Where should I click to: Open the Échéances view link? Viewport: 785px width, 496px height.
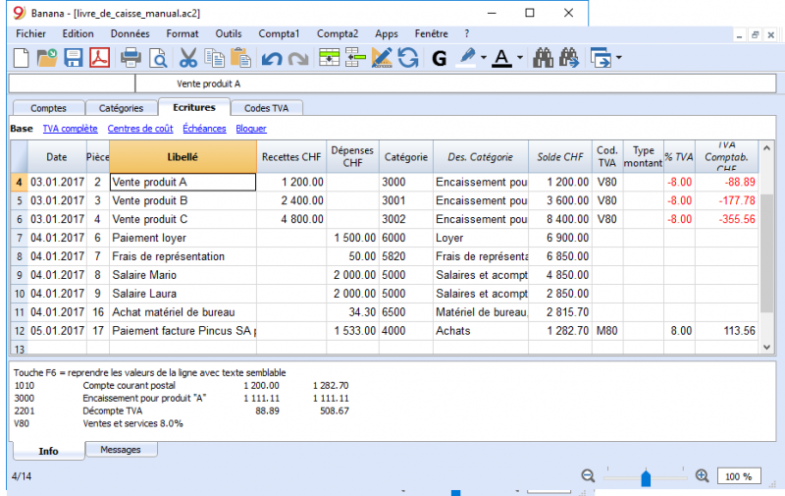coord(204,129)
